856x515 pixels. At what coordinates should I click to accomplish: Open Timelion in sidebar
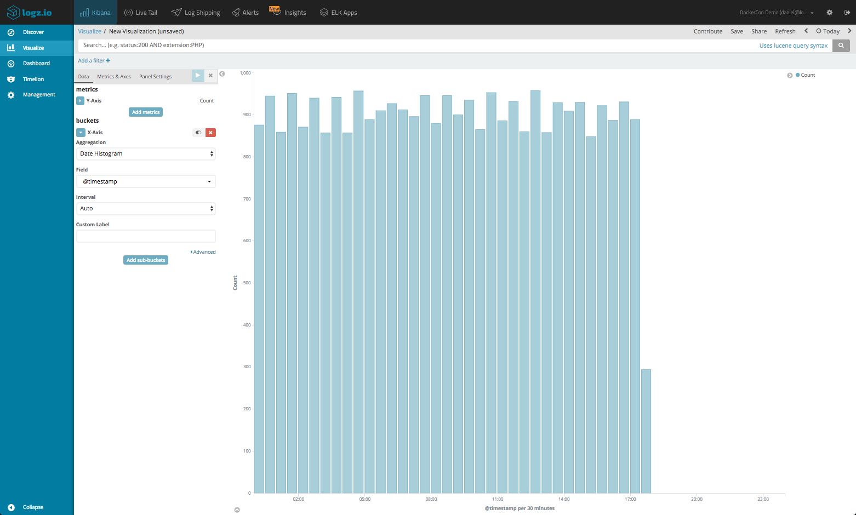37,79
